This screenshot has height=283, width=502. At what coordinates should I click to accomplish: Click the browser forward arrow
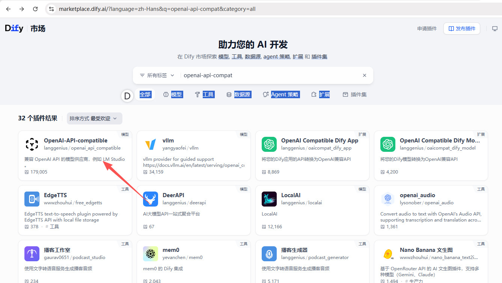coord(22,9)
